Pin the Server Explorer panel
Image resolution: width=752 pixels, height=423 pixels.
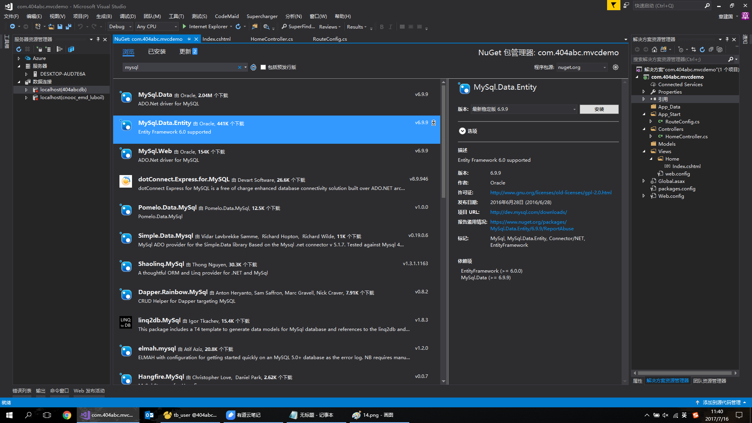point(98,39)
